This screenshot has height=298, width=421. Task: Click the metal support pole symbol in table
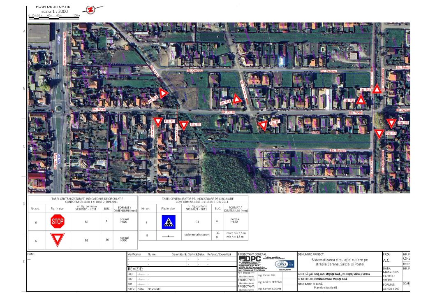(x=169, y=237)
